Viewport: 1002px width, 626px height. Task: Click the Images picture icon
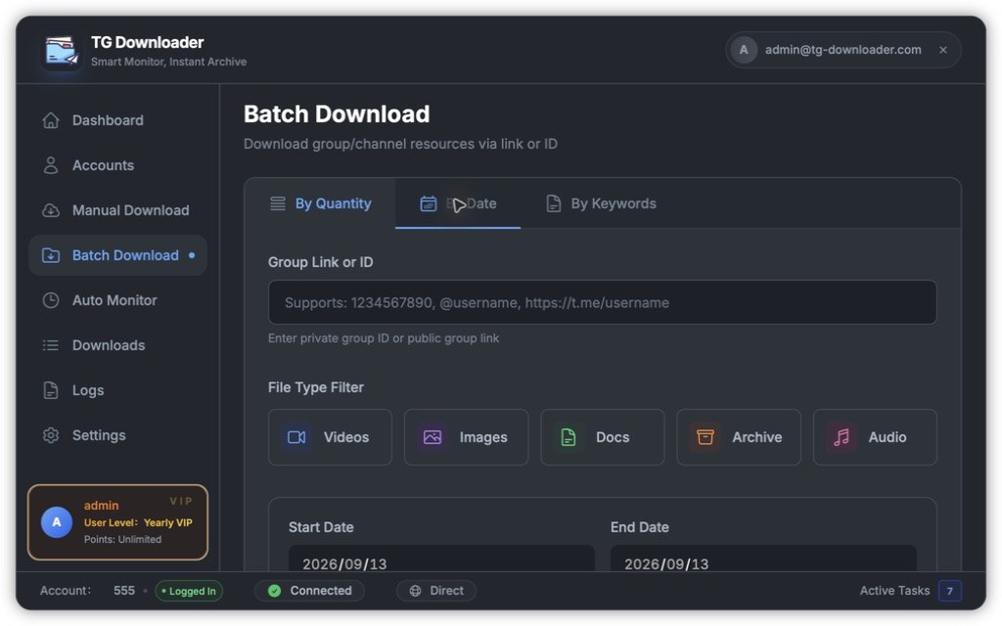(433, 437)
